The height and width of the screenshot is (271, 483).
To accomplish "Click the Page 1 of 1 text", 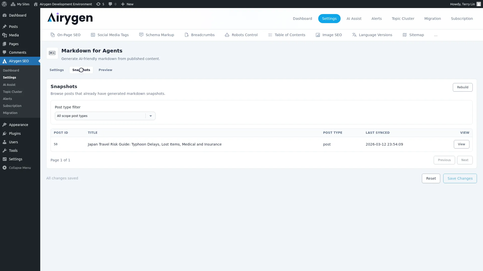I will 60,160.
